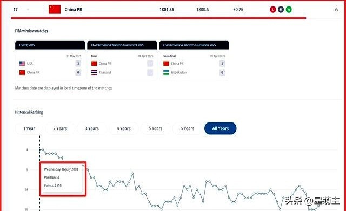The image size is (346, 211).
Task: Click the China PR flag in ranking row
Action: pyautogui.click(x=55, y=10)
